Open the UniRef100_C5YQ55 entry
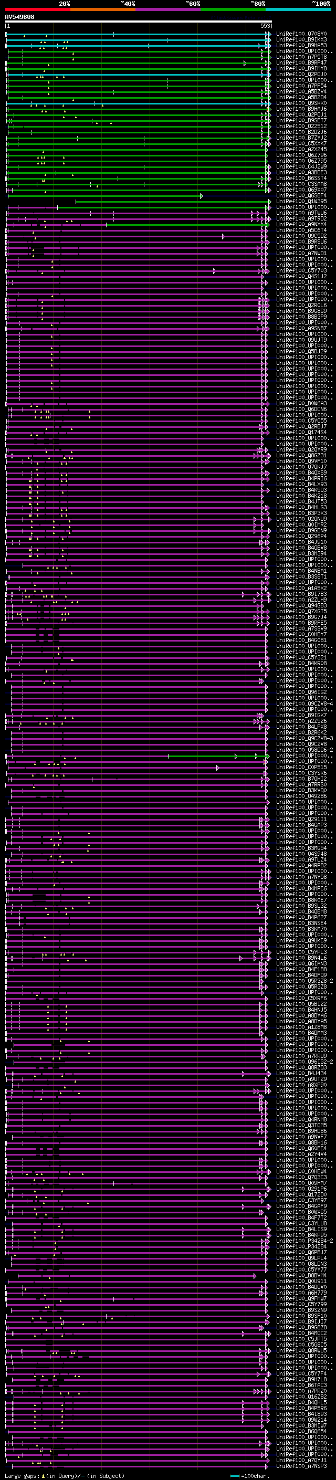The height and width of the screenshot is (1480, 336). (x=301, y=421)
